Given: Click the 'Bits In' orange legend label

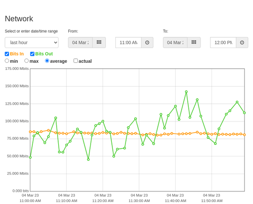Looking at the screenshot, I should pos(17,54).
